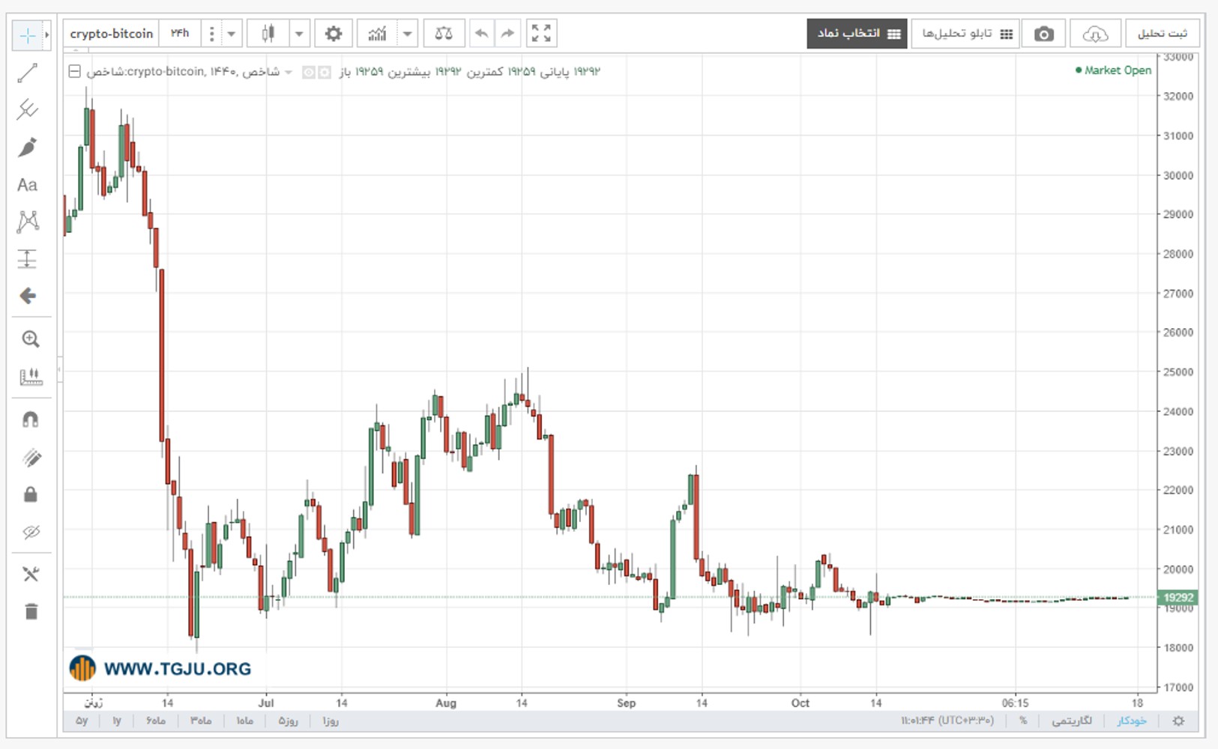Select the trend line drawing tool
The image size is (1218, 749).
coord(28,73)
